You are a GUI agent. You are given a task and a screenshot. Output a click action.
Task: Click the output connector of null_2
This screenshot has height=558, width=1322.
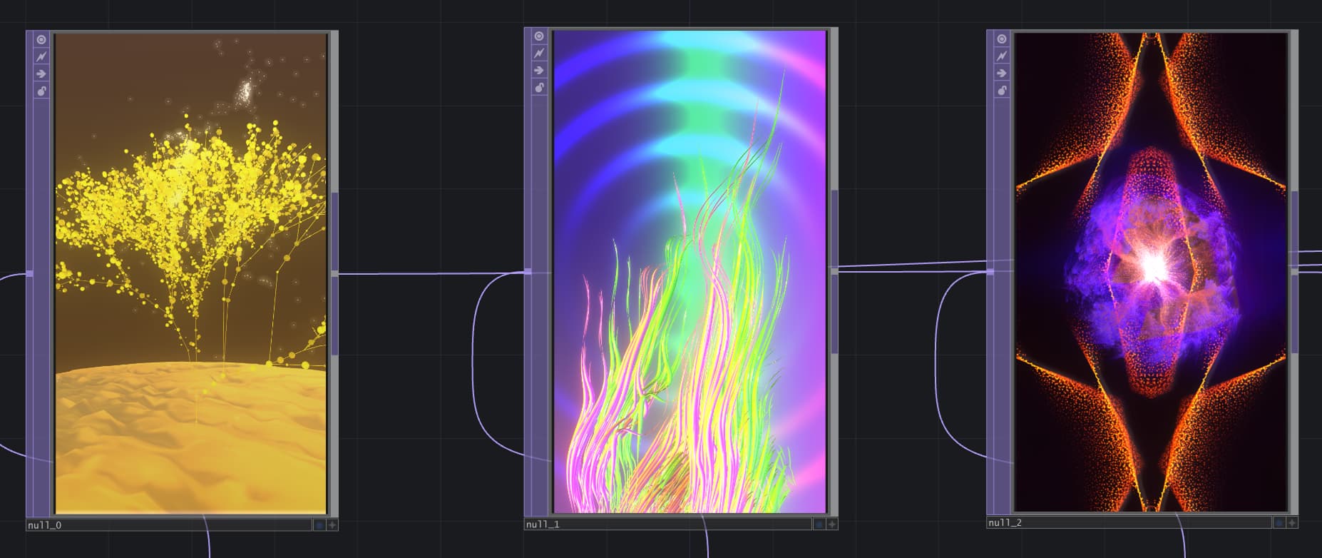click(x=1295, y=271)
